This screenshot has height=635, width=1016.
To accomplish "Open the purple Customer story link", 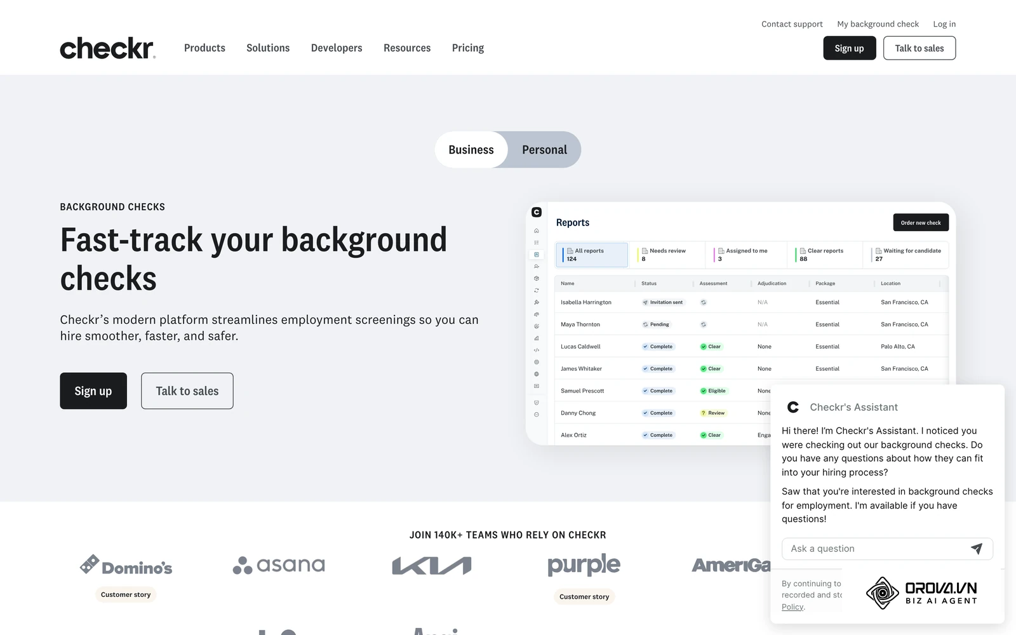I will (x=584, y=597).
